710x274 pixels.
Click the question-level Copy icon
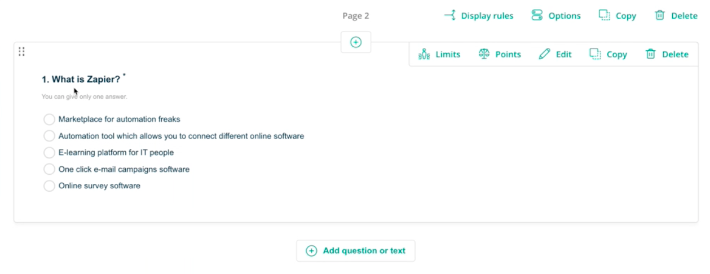[595, 54]
